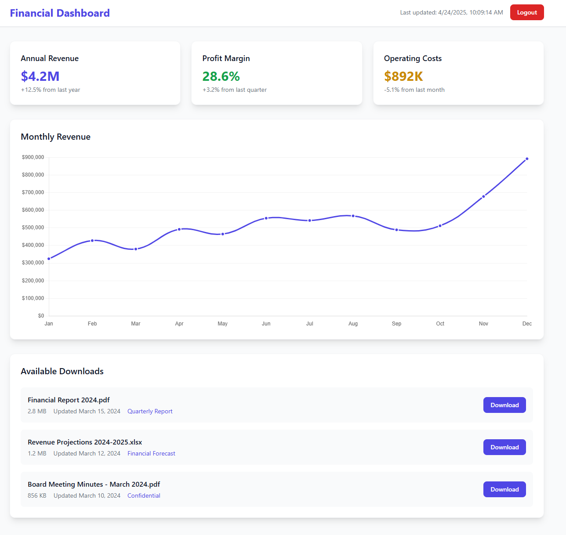Click the Financial Dashboard title
The image size is (566, 535).
tap(60, 13)
